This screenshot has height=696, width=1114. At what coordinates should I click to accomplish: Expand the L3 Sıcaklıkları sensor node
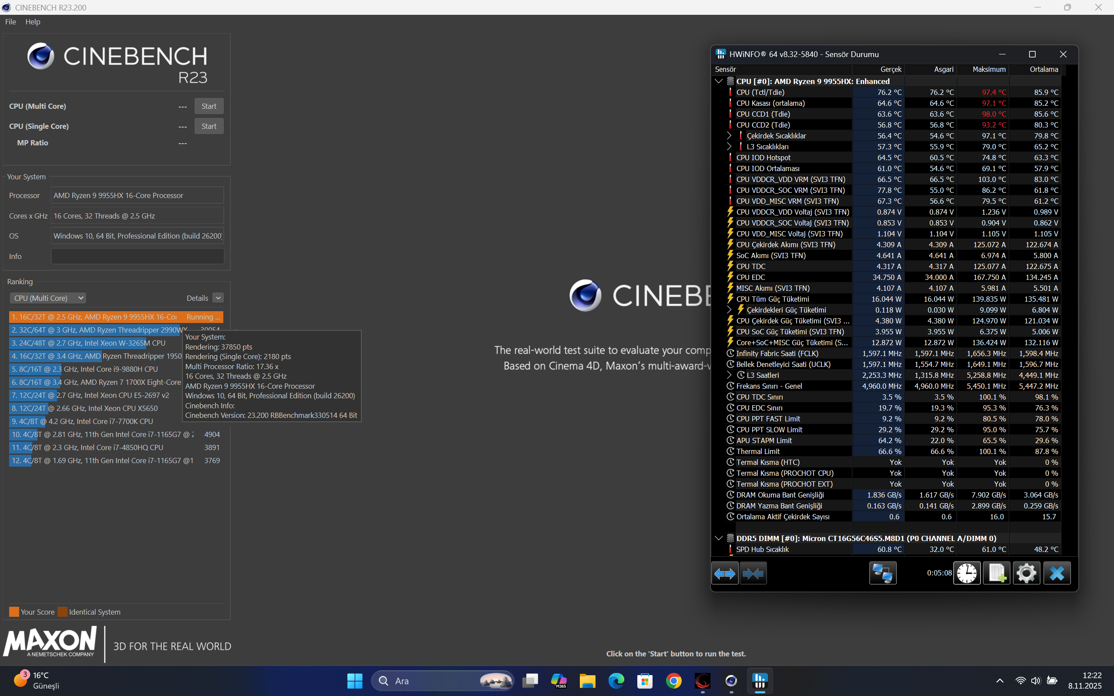pos(729,146)
